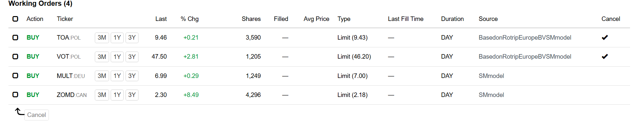
Task: Show the 1Y chart for VOT
Action: click(117, 57)
